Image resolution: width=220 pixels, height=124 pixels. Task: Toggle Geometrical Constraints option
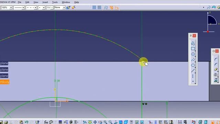click(111, 8)
